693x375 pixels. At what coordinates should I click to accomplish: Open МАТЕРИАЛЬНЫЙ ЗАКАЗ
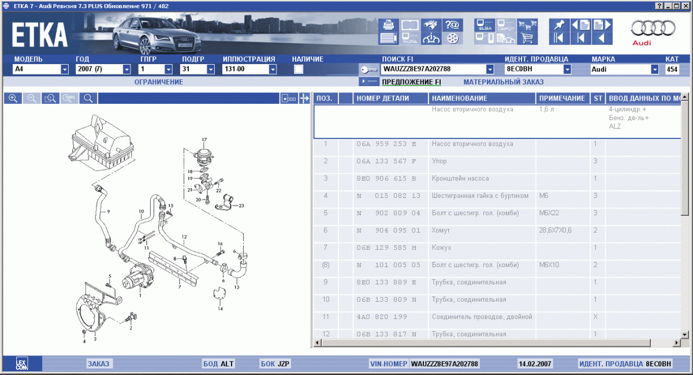pyautogui.click(x=504, y=82)
